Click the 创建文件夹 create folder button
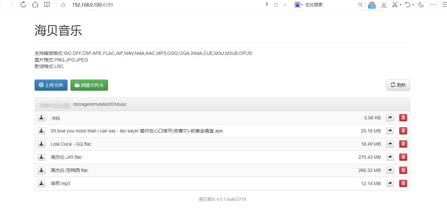The image size is (447, 212). pyautogui.click(x=89, y=85)
